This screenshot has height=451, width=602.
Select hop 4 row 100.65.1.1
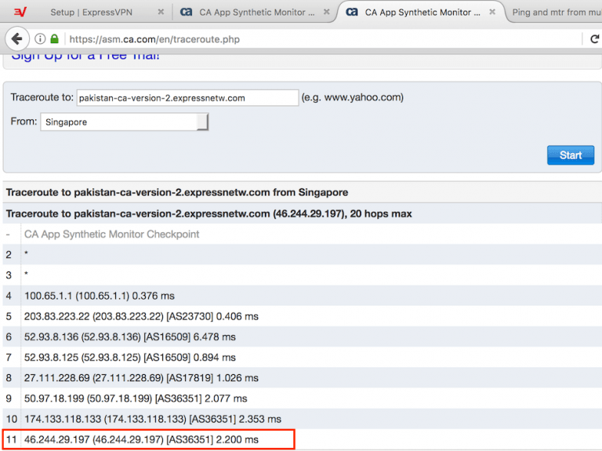[x=302, y=296]
